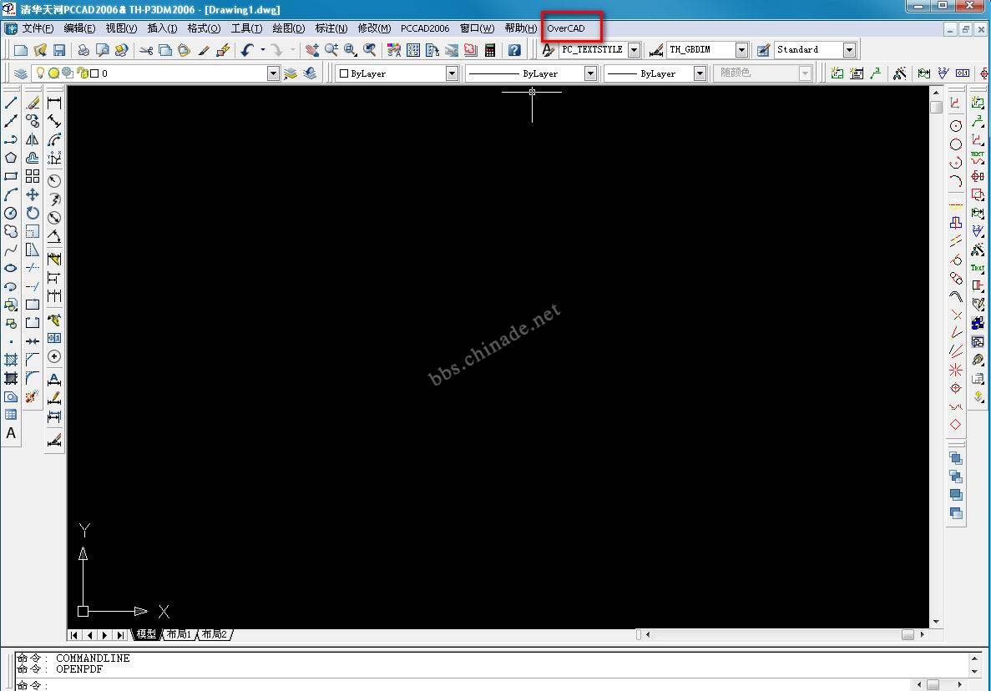Click the last-tab navigation arrow button

pyautogui.click(x=120, y=635)
